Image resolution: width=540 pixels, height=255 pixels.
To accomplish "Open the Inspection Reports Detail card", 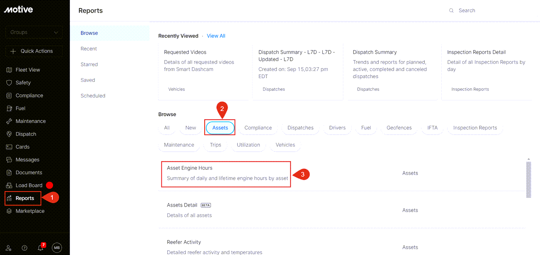I will coord(486,71).
